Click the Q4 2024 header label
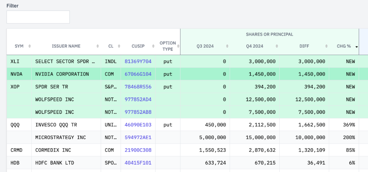 [x=255, y=46]
